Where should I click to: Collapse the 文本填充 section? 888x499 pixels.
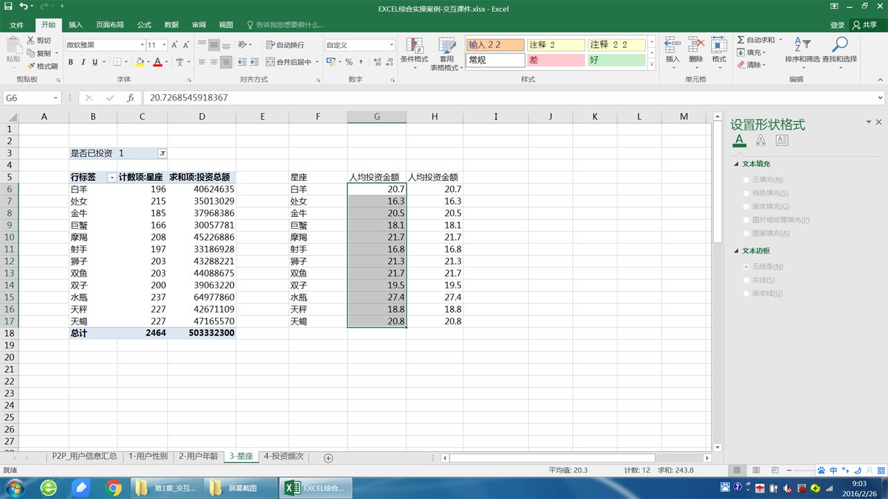pyautogui.click(x=737, y=164)
